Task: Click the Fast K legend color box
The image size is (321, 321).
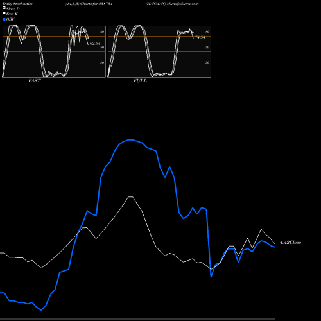Action: 4,13
